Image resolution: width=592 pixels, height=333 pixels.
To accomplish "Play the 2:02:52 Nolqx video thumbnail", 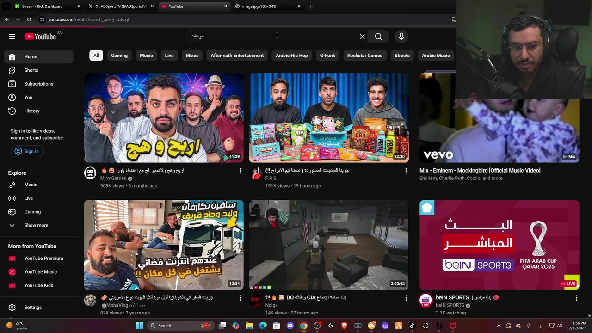I will point(329,245).
